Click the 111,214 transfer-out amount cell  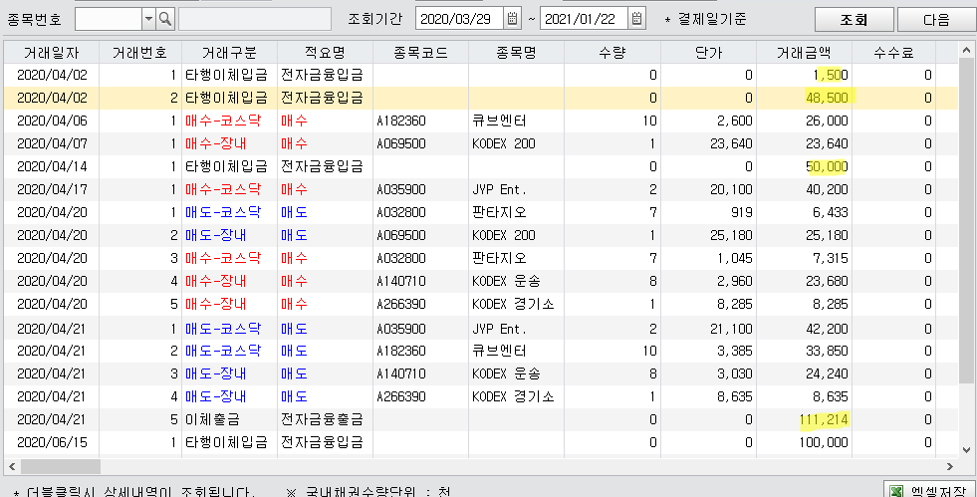point(823,419)
